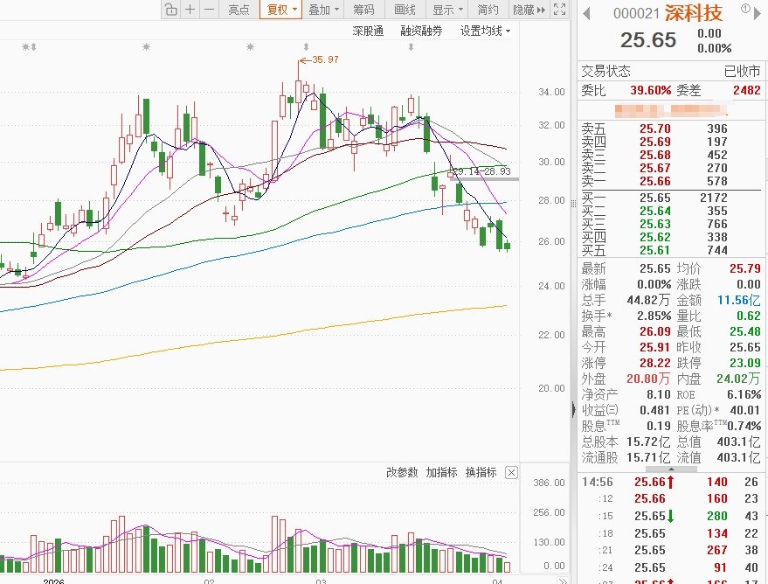The width and height of the screenshot is (768, 584).
Task: Go to previous stock with left arrow
Action: click(x=586, y=13)
